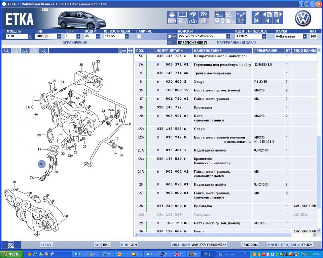Click the rectangular frame icon beside the printer
Screen dimensions: 323x258
click(182, 14)
